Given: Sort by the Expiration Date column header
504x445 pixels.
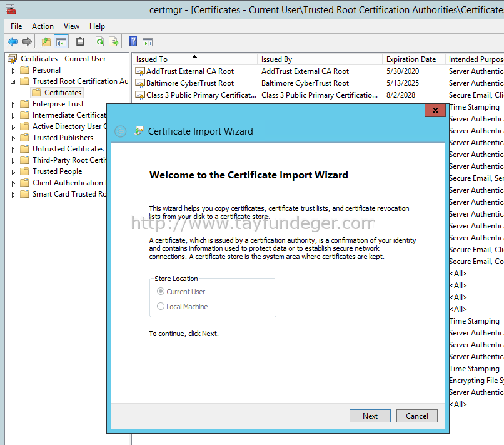Looking at the screenshot, I should [414, 59].
